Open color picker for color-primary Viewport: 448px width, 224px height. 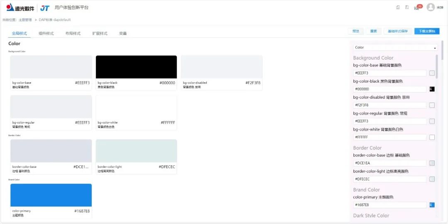pyautogui.click(x=432, y=205)
